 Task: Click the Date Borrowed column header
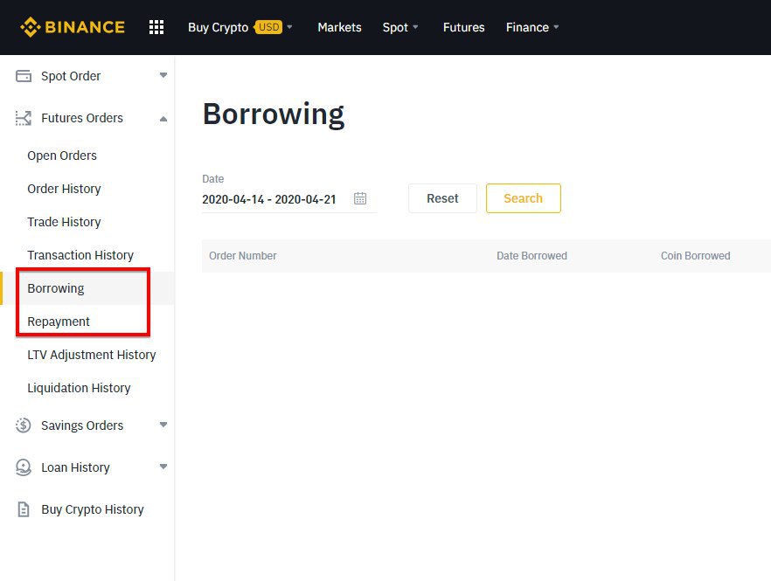pyautogui.click(x=531, y=256)
